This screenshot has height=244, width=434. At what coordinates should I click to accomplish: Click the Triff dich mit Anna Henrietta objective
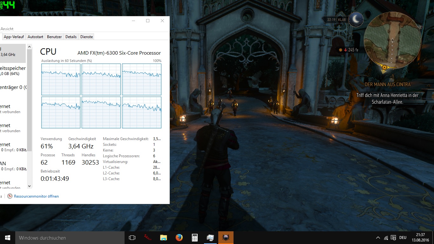(x=387, y=98)
